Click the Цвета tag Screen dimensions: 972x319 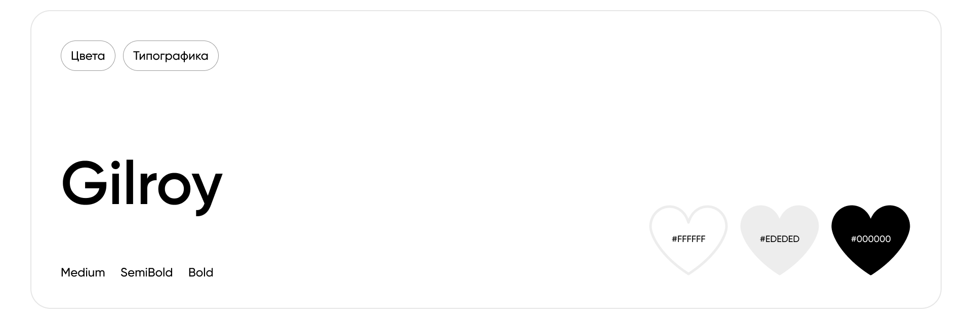[88, 56]
